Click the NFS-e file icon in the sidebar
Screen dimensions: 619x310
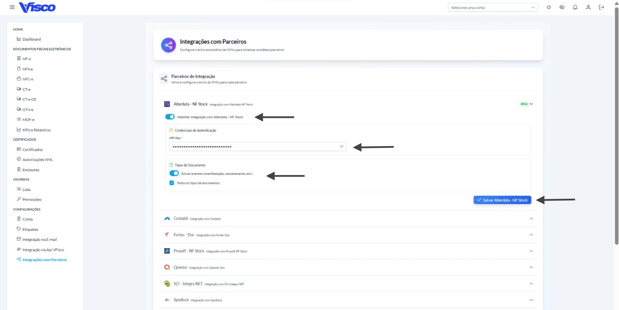point(19,68)
